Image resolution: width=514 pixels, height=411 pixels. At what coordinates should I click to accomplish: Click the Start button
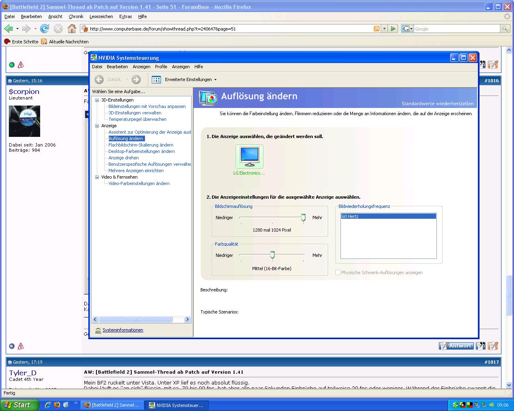[19, 405]
